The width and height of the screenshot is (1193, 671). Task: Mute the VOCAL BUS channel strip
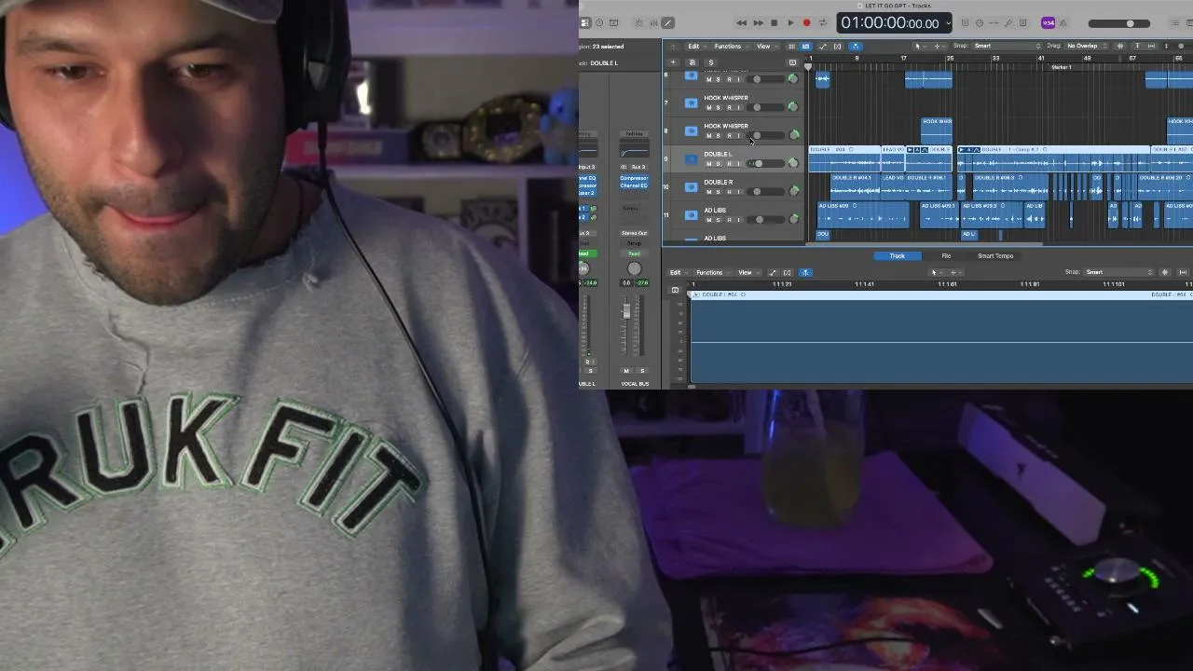point(626,371)
